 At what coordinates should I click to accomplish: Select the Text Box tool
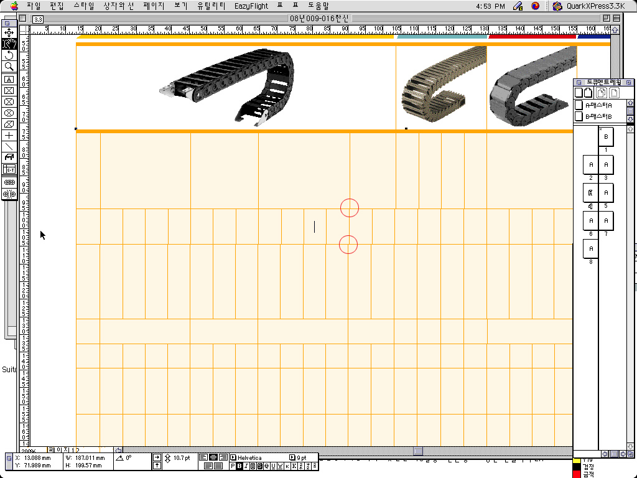tap(9, 79)
